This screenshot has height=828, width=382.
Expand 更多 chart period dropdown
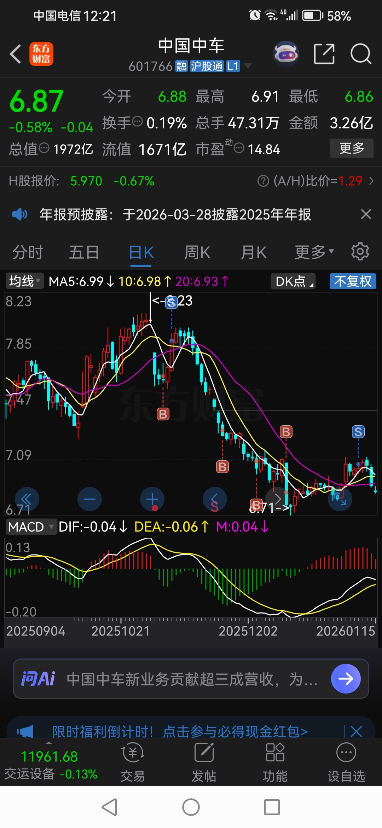314,252
